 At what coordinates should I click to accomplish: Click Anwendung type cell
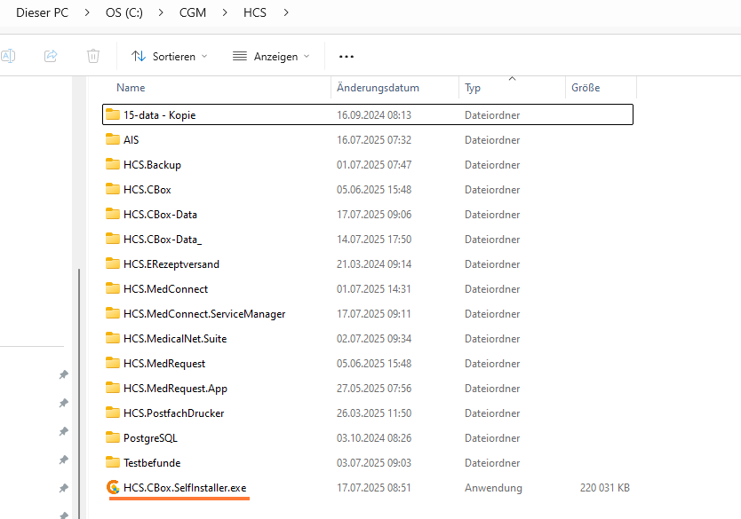pos(493,488)
